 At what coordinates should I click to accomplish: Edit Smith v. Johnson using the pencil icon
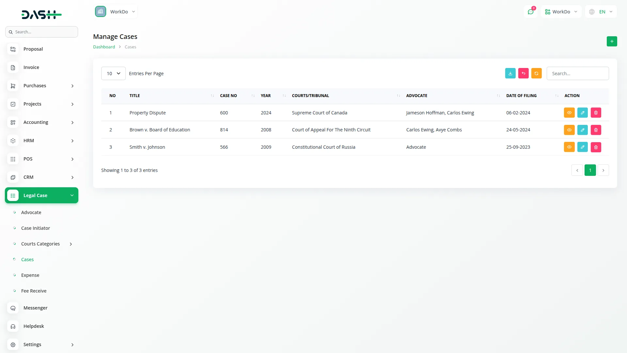click(x=582, y=147)
